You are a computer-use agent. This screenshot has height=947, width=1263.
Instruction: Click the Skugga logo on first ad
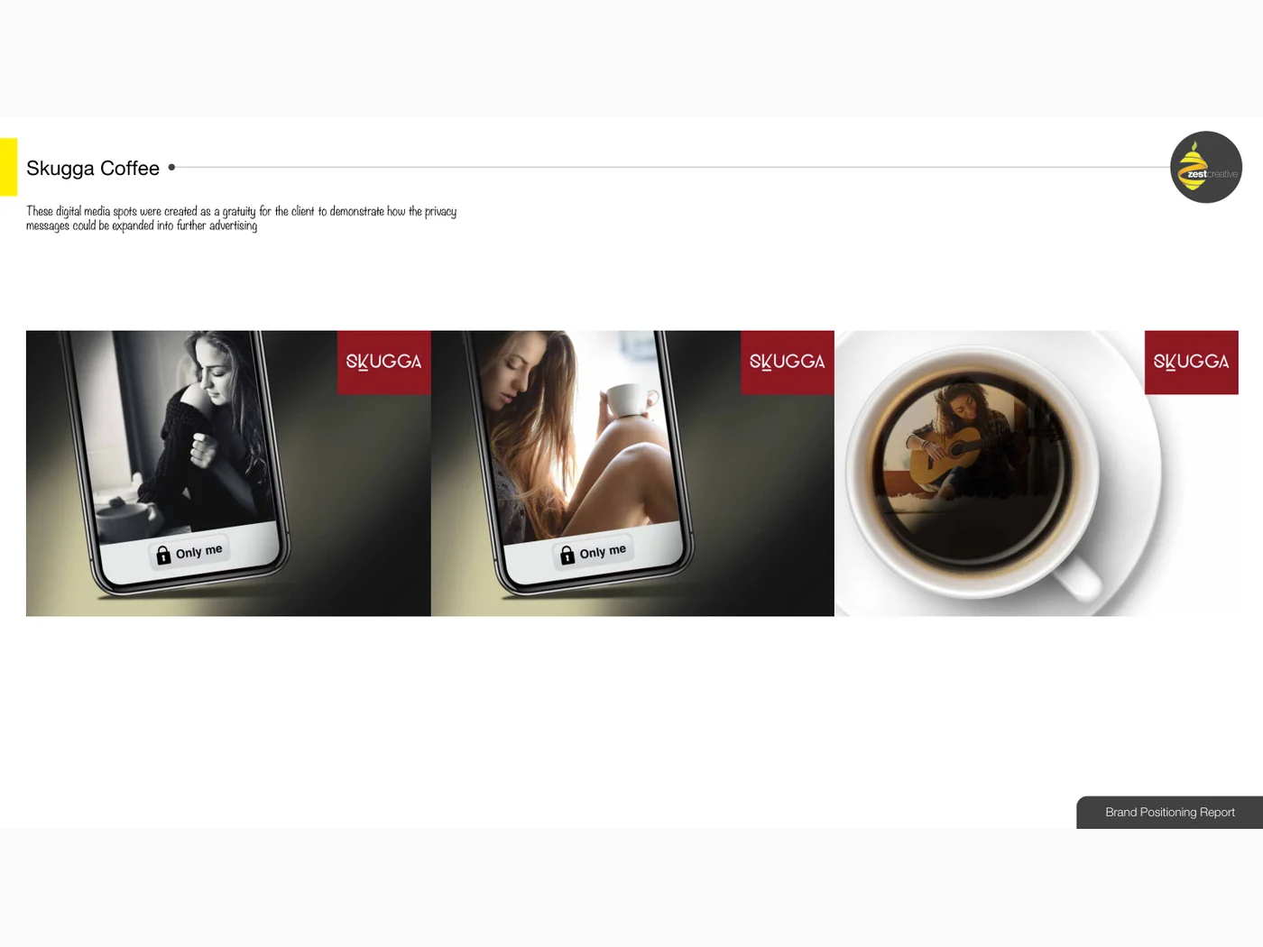384,363
